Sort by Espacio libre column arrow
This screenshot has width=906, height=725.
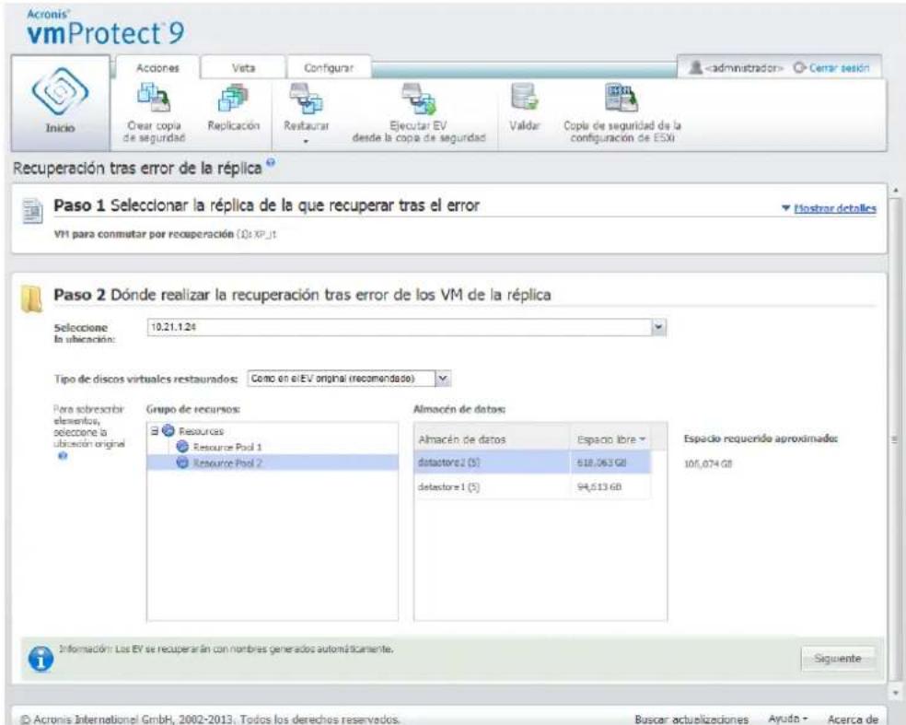coord(643,439)
